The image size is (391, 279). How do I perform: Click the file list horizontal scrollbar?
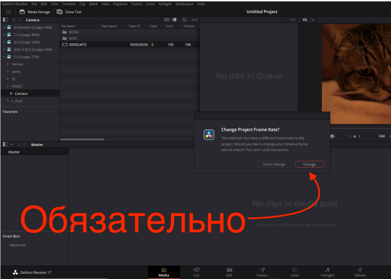pos(82,139)
